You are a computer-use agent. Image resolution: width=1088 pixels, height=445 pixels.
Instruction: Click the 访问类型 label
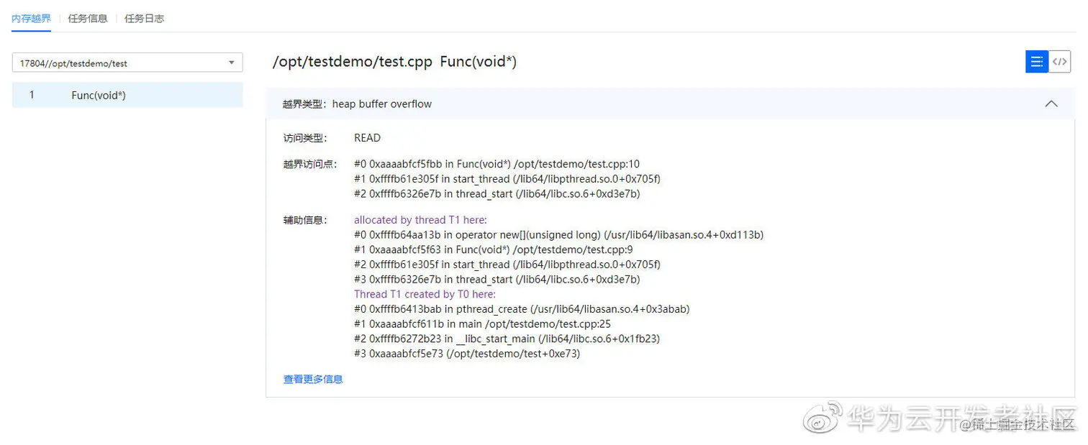[305, 138]
